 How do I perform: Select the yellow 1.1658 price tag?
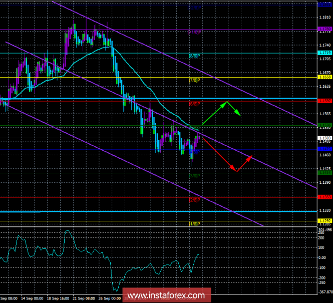tap(325, 77)
